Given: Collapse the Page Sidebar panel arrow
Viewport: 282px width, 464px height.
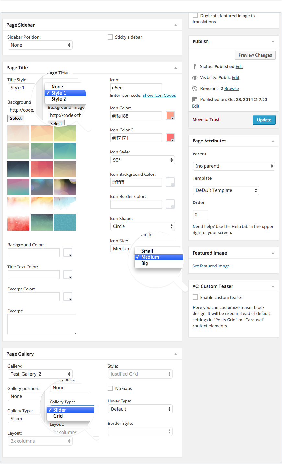Looking at the screenshot, I should 176,25.
